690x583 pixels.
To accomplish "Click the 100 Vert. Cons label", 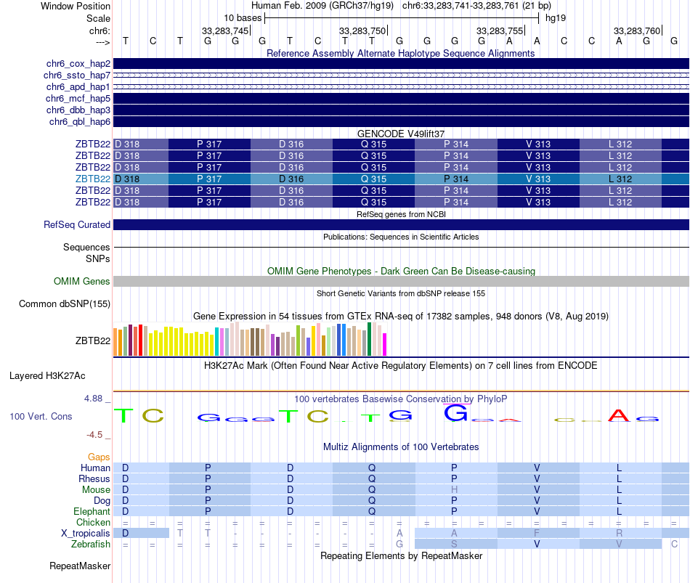I will point(41,416).
